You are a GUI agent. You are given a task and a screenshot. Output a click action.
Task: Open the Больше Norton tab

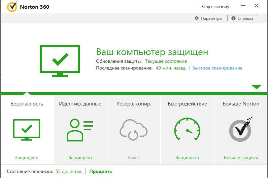241,130
